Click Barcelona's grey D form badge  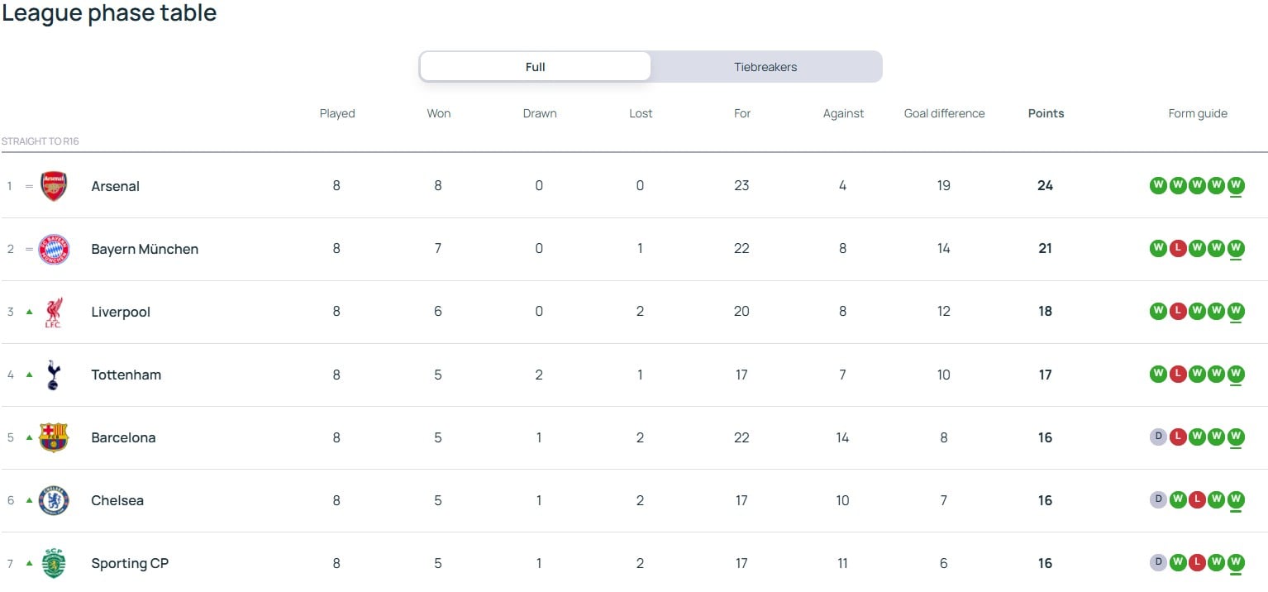click(1158, 437)
